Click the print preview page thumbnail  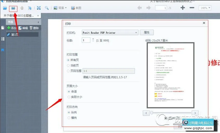coord(171,75)
